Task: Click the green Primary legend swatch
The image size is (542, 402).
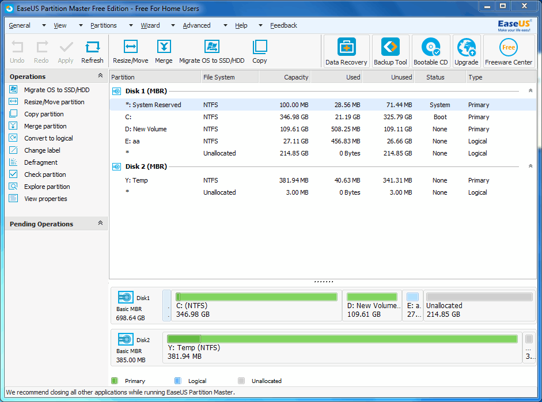Action: tap(115, 381)
